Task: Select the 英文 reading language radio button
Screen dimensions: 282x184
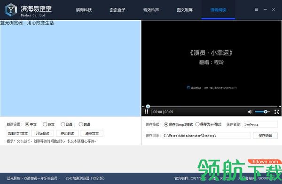Action: point(45,124)
